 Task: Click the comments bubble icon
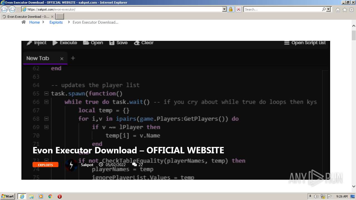tap(134, 165)
